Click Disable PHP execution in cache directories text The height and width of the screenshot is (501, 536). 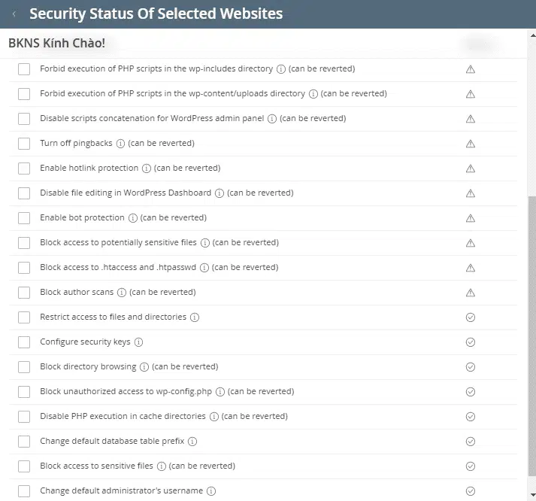(x=123, y=417)
